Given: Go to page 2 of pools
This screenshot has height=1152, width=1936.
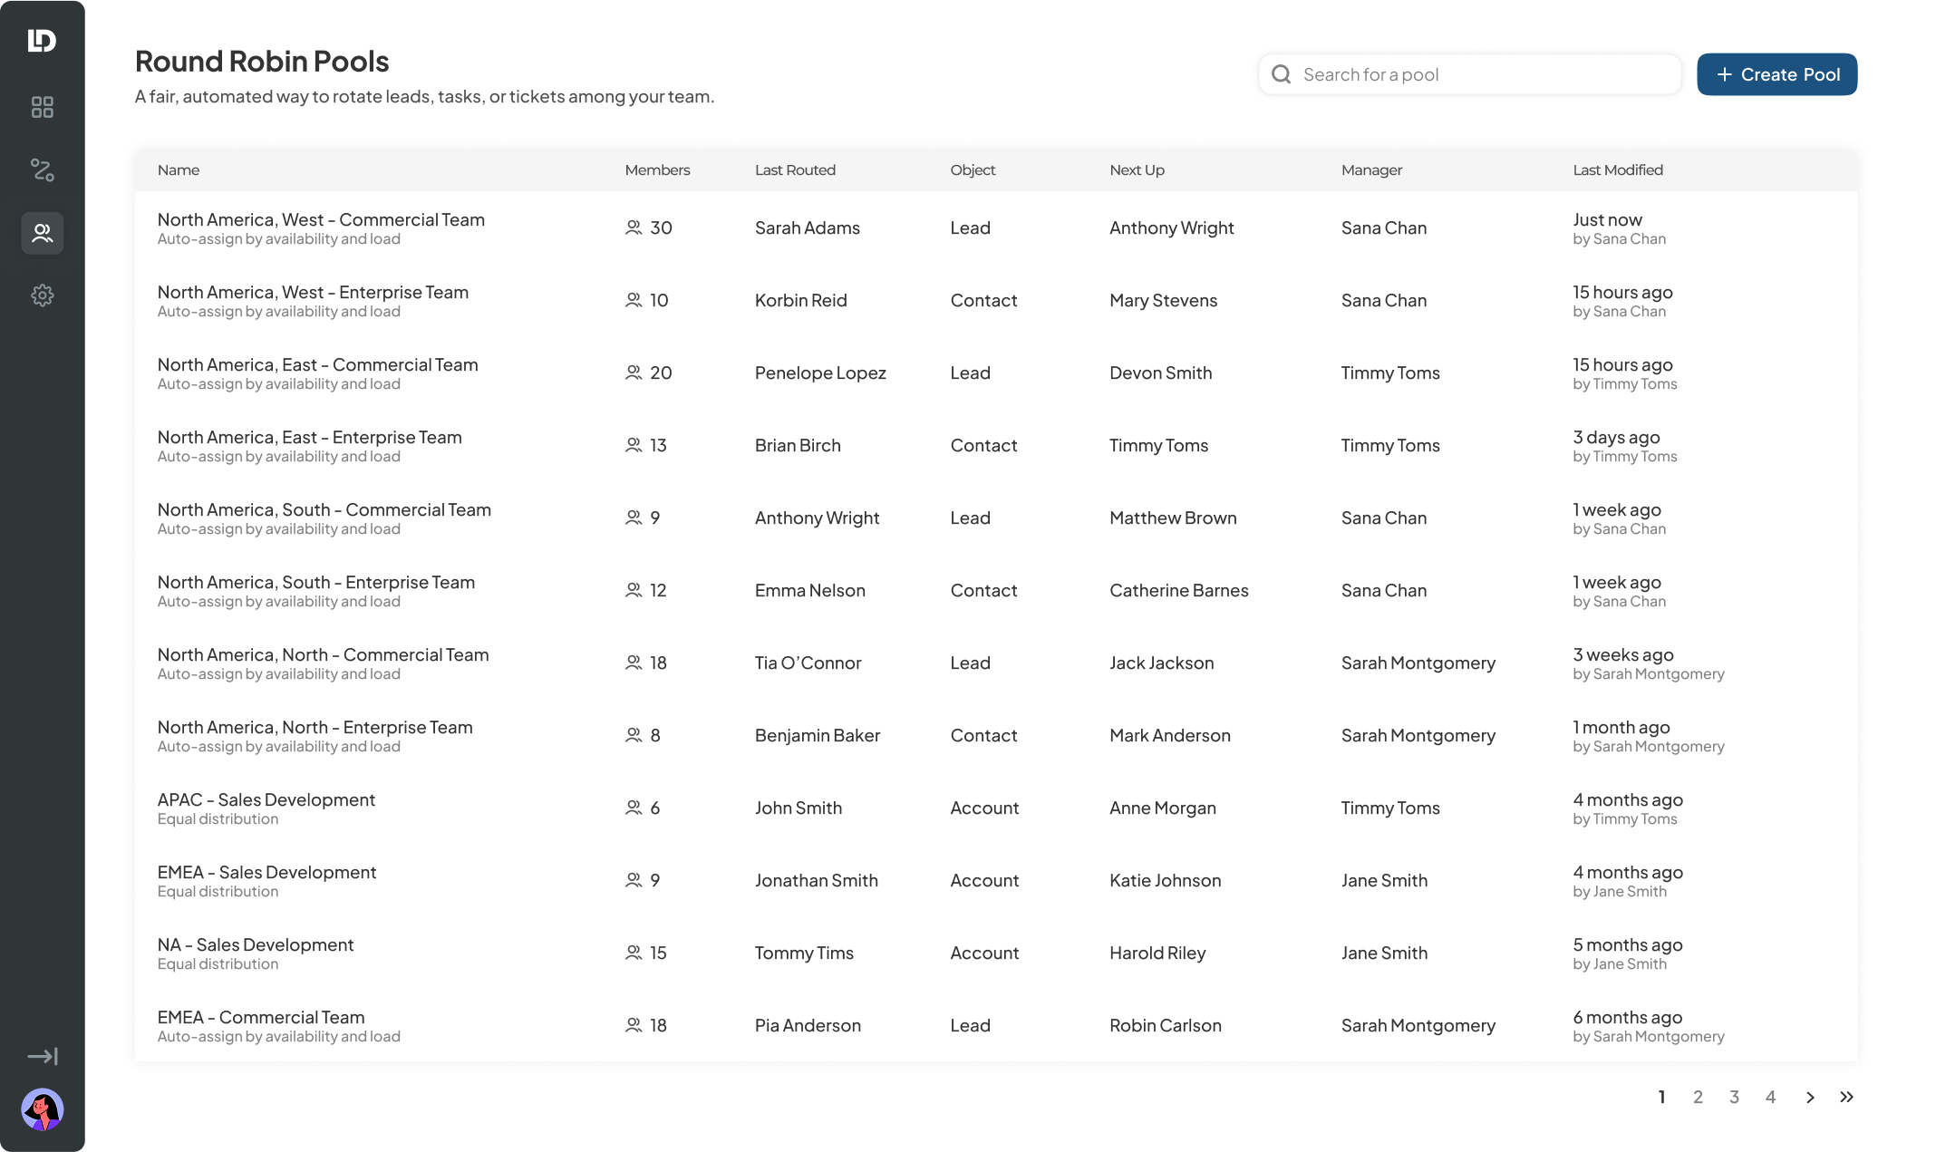Looking at the screenshot, I should [1698, 1098].
